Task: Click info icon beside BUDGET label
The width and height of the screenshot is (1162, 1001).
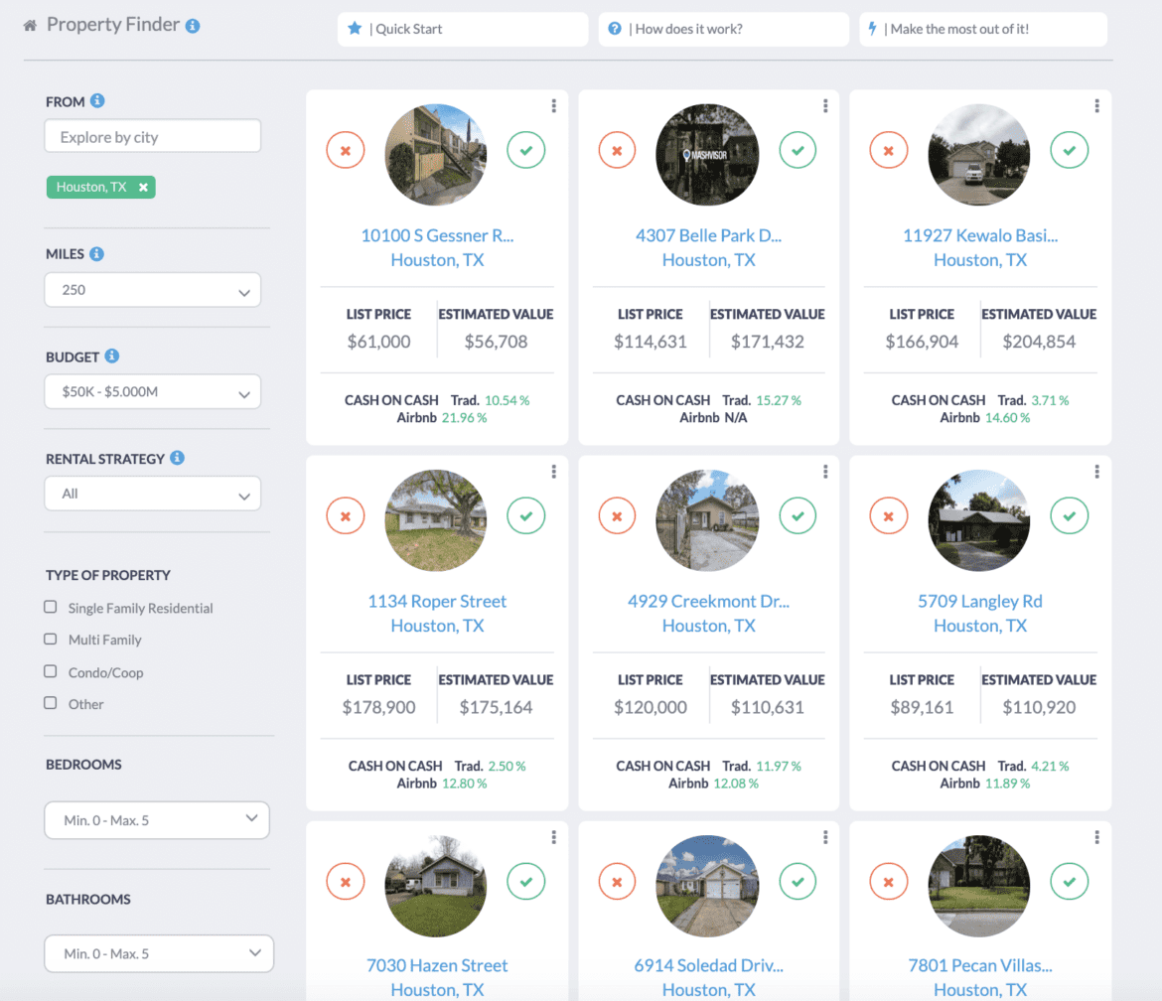Action: coord(112,356)
